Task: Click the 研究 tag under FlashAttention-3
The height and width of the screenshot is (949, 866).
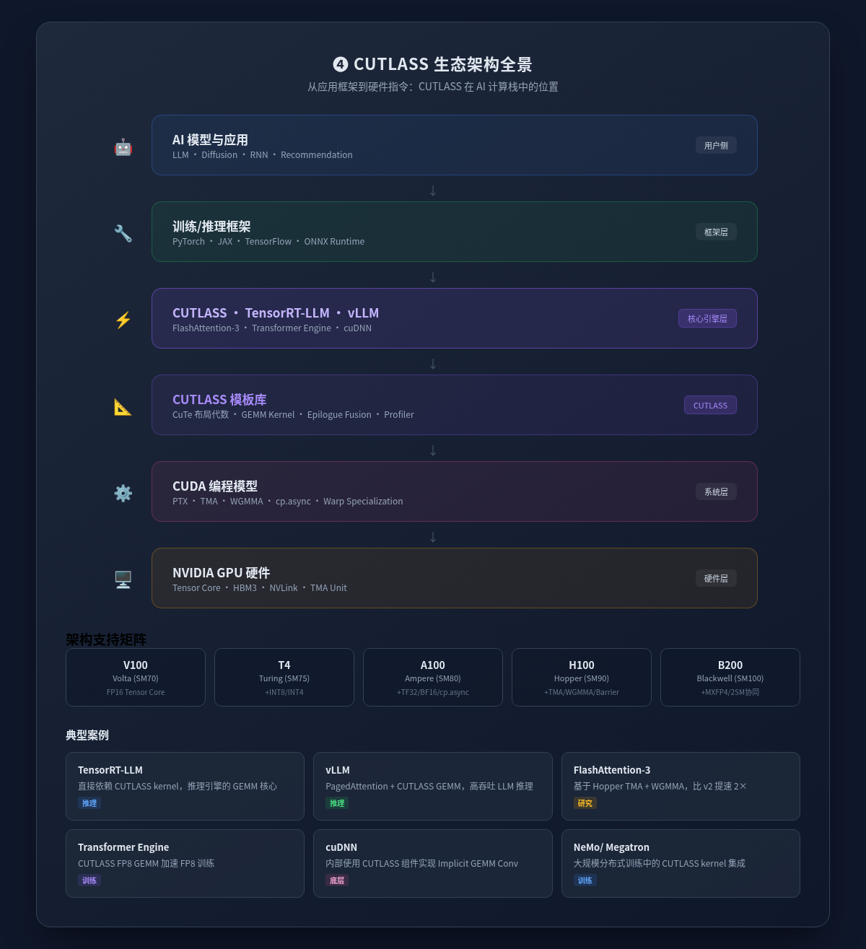Action: click(x=585, y=803)
